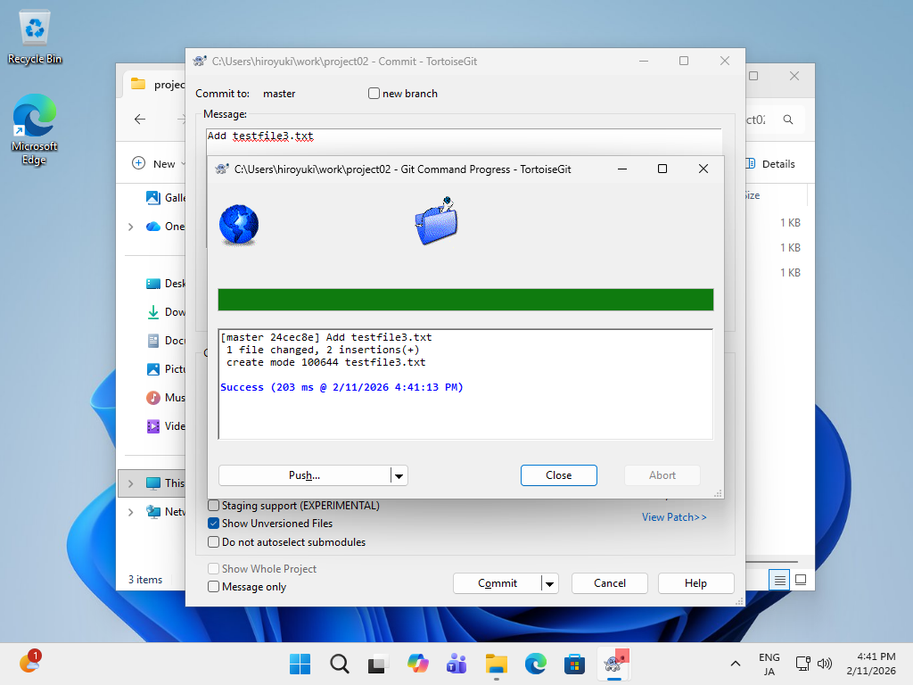Check the new branch checkbox
The image size is (913, 685).
coord(374,93)
